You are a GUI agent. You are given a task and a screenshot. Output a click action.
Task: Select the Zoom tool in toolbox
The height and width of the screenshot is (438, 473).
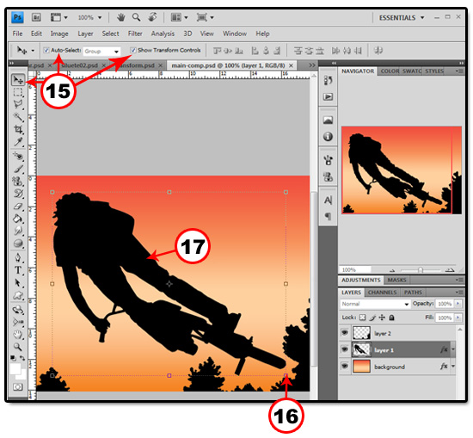coord(18,347)
